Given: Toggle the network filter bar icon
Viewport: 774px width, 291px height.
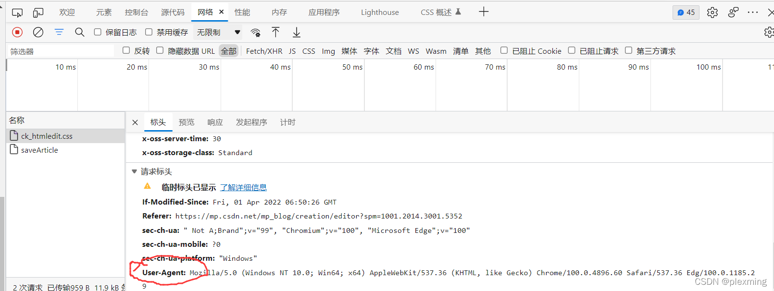Looking at the screenshot, I should (59, 32).
